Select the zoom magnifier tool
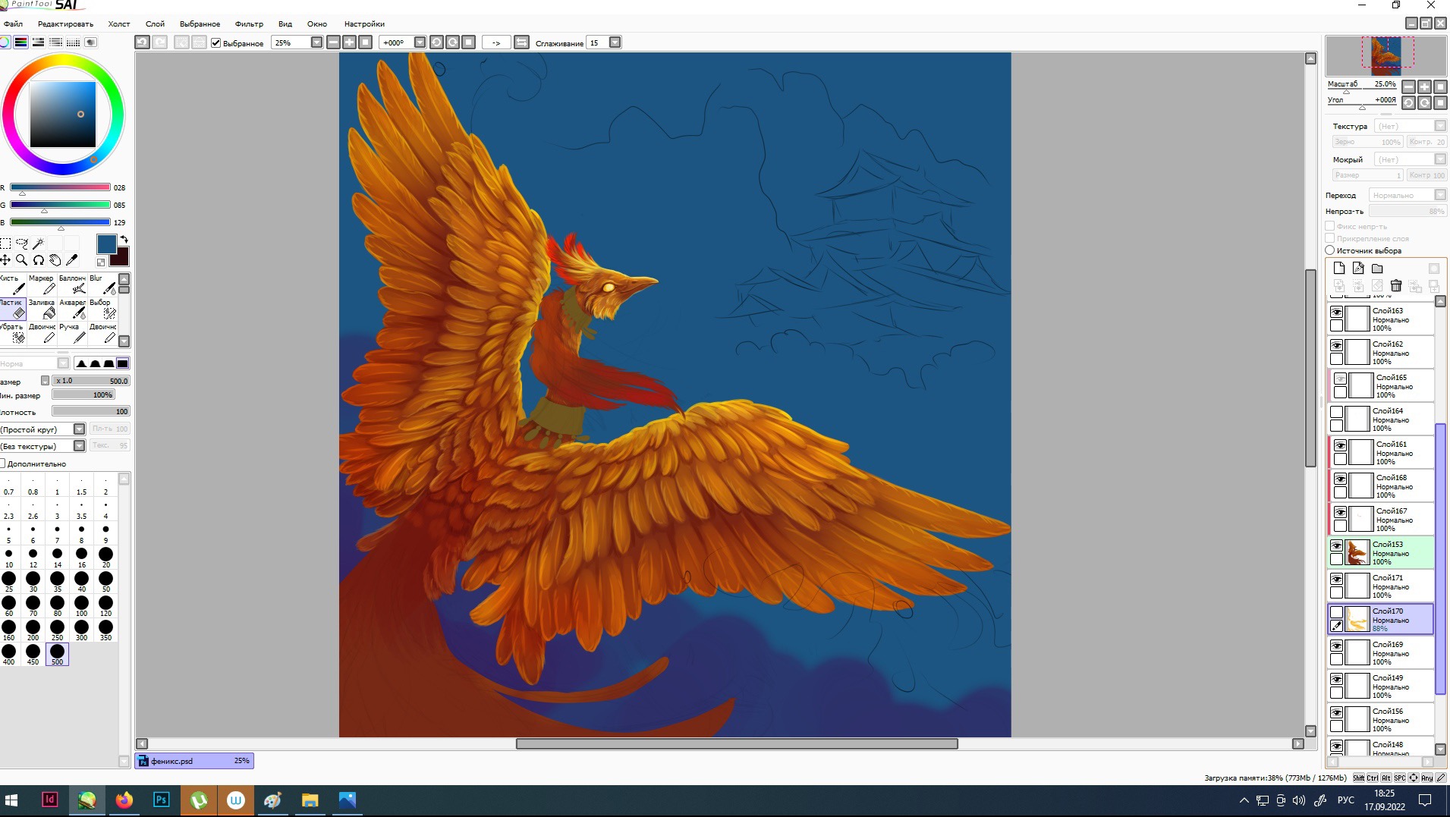 (x=22, y=260)
